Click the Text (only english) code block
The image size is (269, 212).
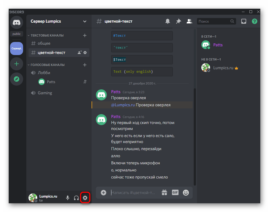click(x=142, y=72)
